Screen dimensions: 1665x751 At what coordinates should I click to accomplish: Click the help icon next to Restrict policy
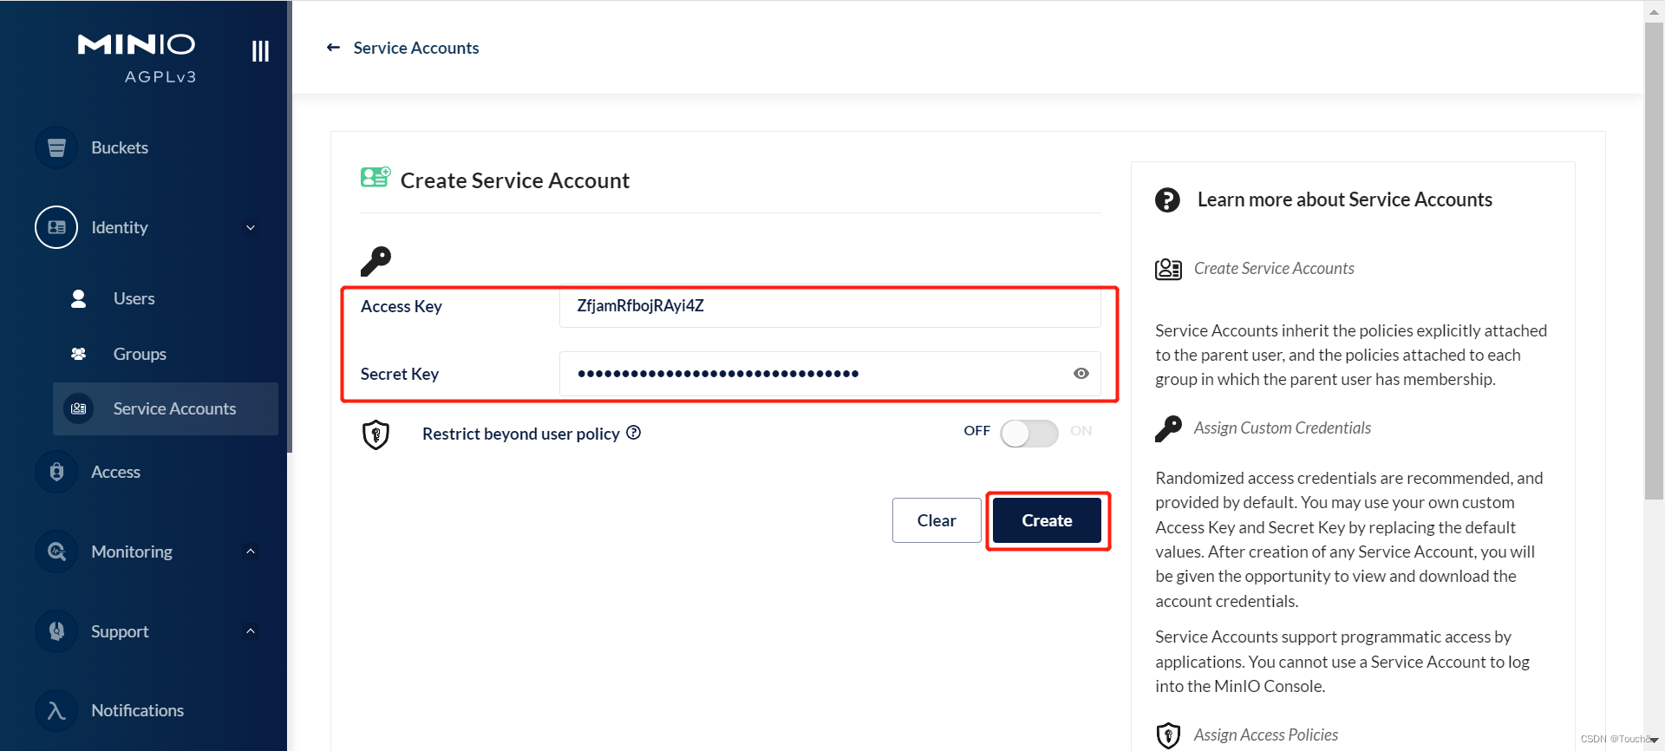pyautogui.click(x=634, y=433)
